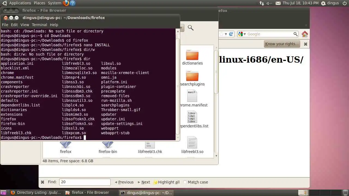
Task: Dismiss the Know your rights notification bar
Action: pos(306,44)
